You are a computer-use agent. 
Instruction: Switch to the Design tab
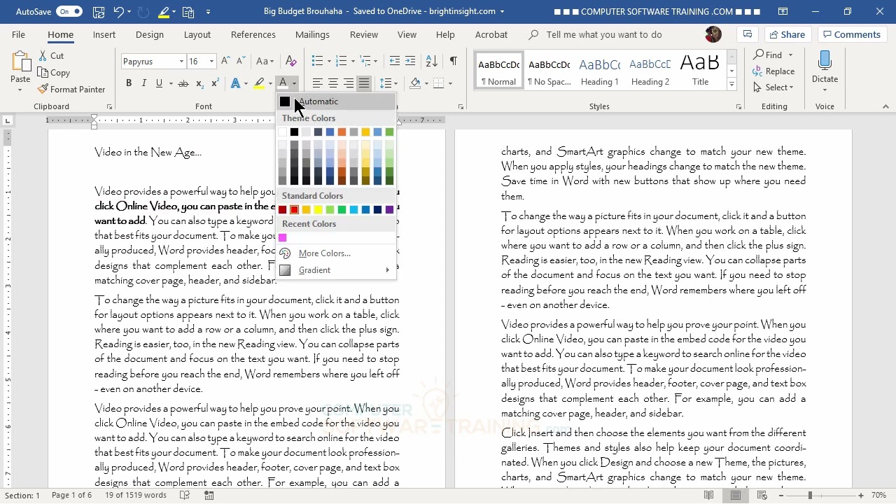(x=150, y=35)
